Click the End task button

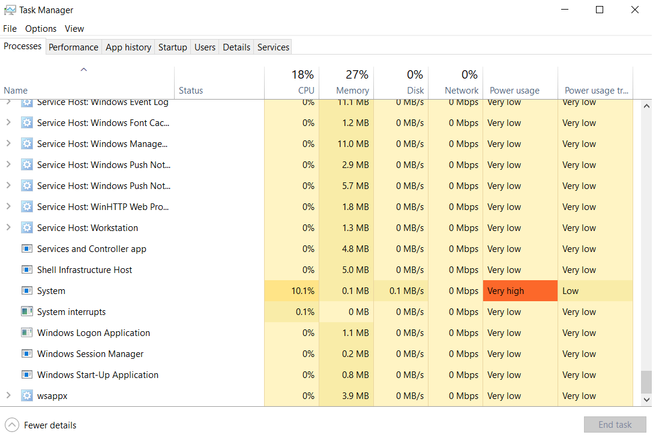pos(615,425)
